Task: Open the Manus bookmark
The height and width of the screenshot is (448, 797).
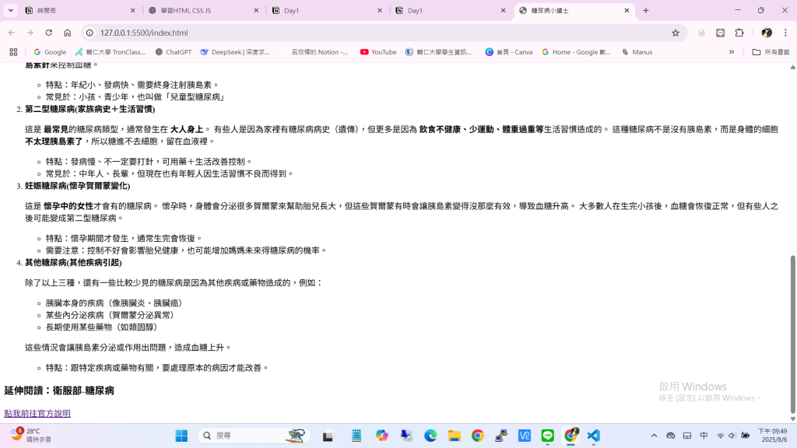Action: (637, 52)
